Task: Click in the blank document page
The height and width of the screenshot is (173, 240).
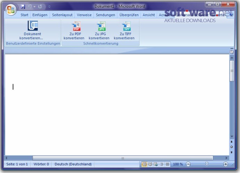Action: click(117, 105)
